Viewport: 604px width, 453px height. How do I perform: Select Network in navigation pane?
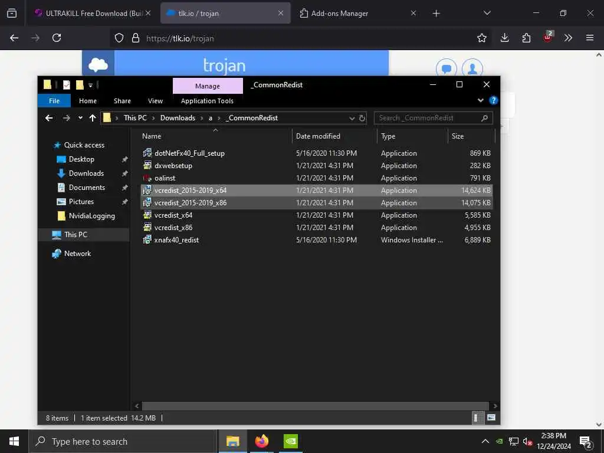(77, 254)
